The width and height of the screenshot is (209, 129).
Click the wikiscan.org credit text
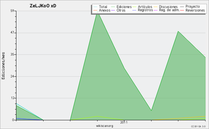click(x=104, y=126)
